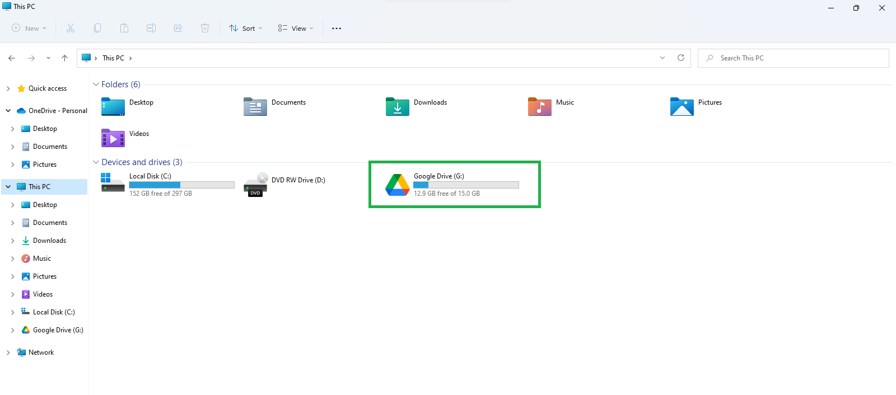This screenshot has width=896, height=395.
Task: Click the Up arrow navigation button
Action: point(65,58)
